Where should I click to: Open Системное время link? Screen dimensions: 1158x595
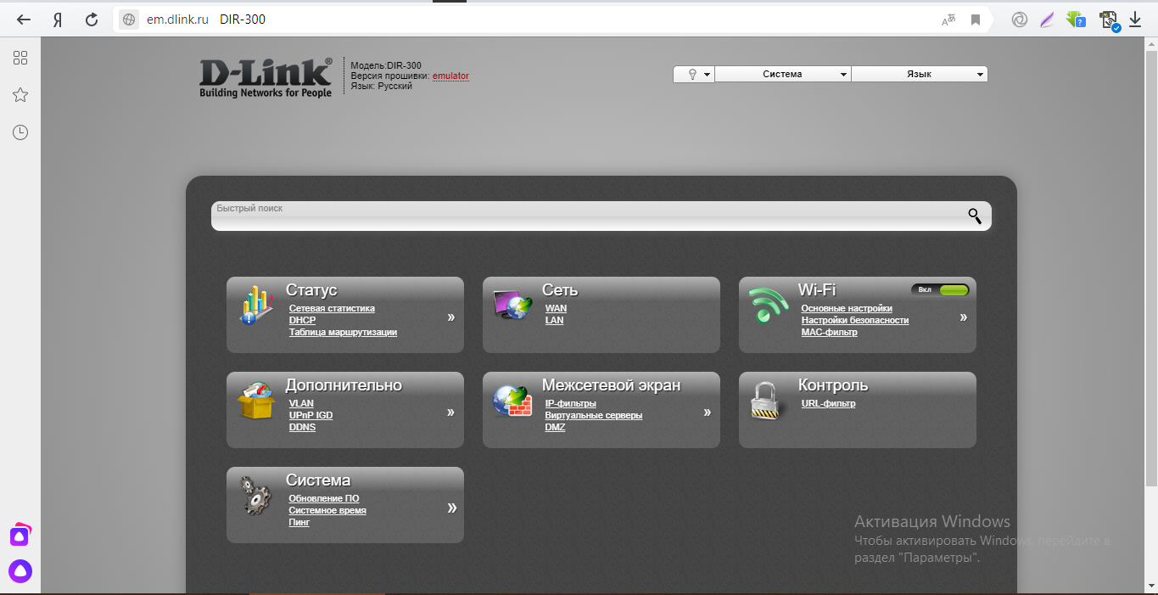click(327, 511)
